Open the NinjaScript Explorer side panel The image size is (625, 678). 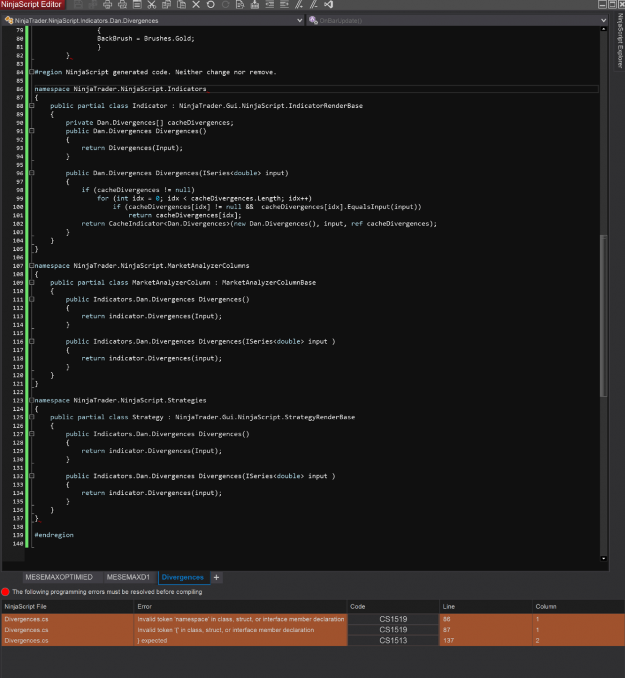coord(619,41)
